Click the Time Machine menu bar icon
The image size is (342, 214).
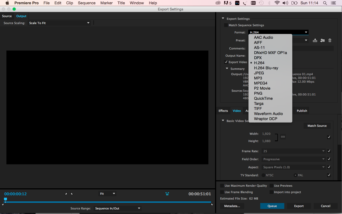click(x=261, y=3)
